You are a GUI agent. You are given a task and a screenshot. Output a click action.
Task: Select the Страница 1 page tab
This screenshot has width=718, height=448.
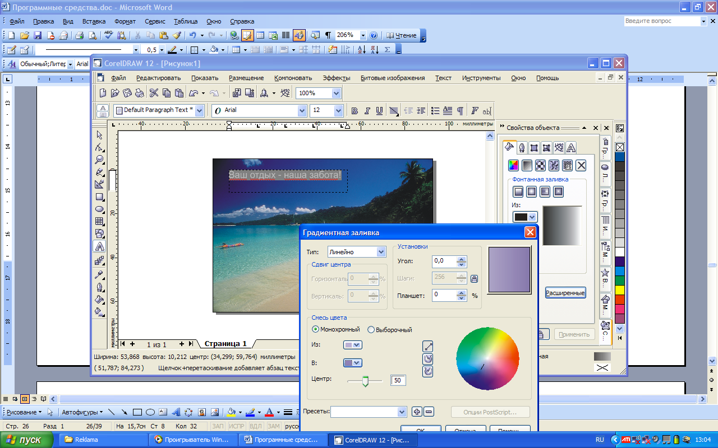coord(225,344)
